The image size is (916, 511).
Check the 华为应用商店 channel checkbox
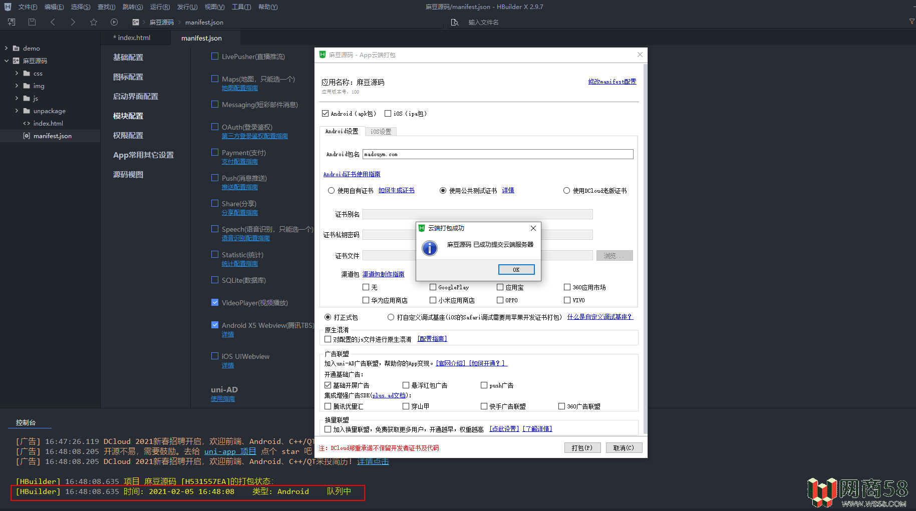point(366,300)
